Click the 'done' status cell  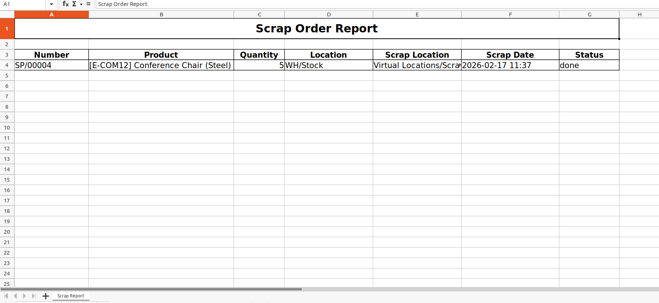click(x=589, y=65)
